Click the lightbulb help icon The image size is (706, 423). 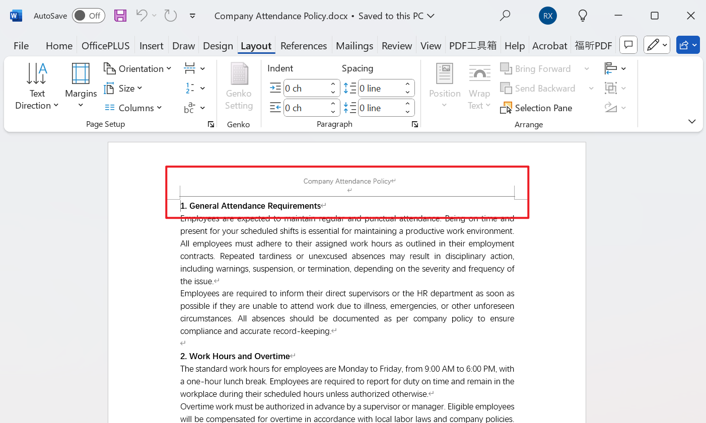(583, 16)
